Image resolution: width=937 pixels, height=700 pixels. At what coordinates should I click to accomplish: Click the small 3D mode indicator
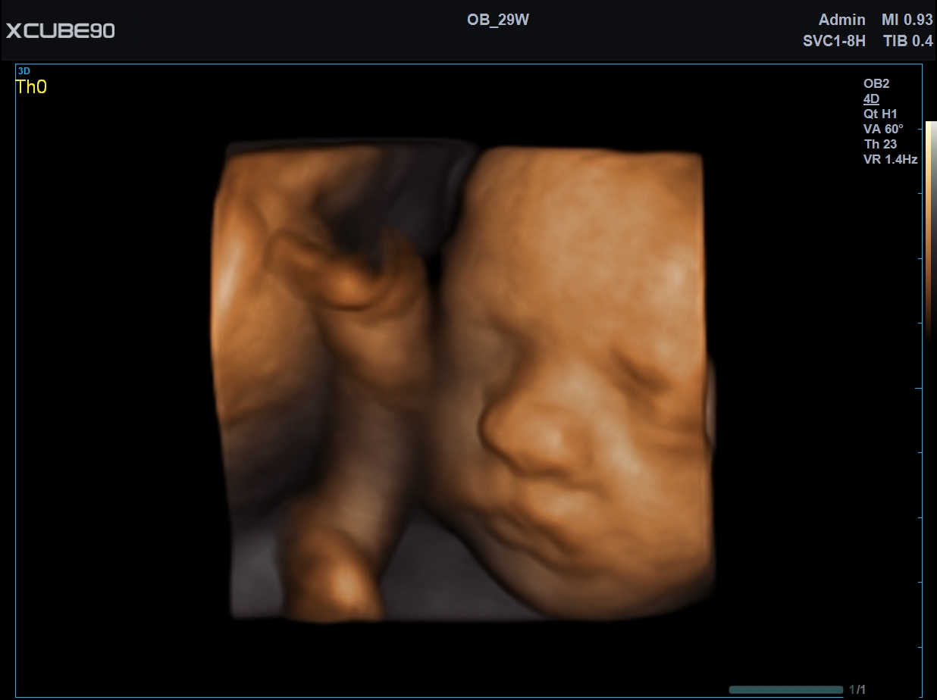(x=24, y=70)
